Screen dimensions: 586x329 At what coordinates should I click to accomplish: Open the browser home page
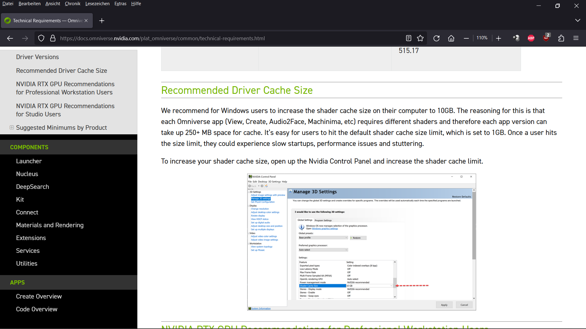pos(451,38)
